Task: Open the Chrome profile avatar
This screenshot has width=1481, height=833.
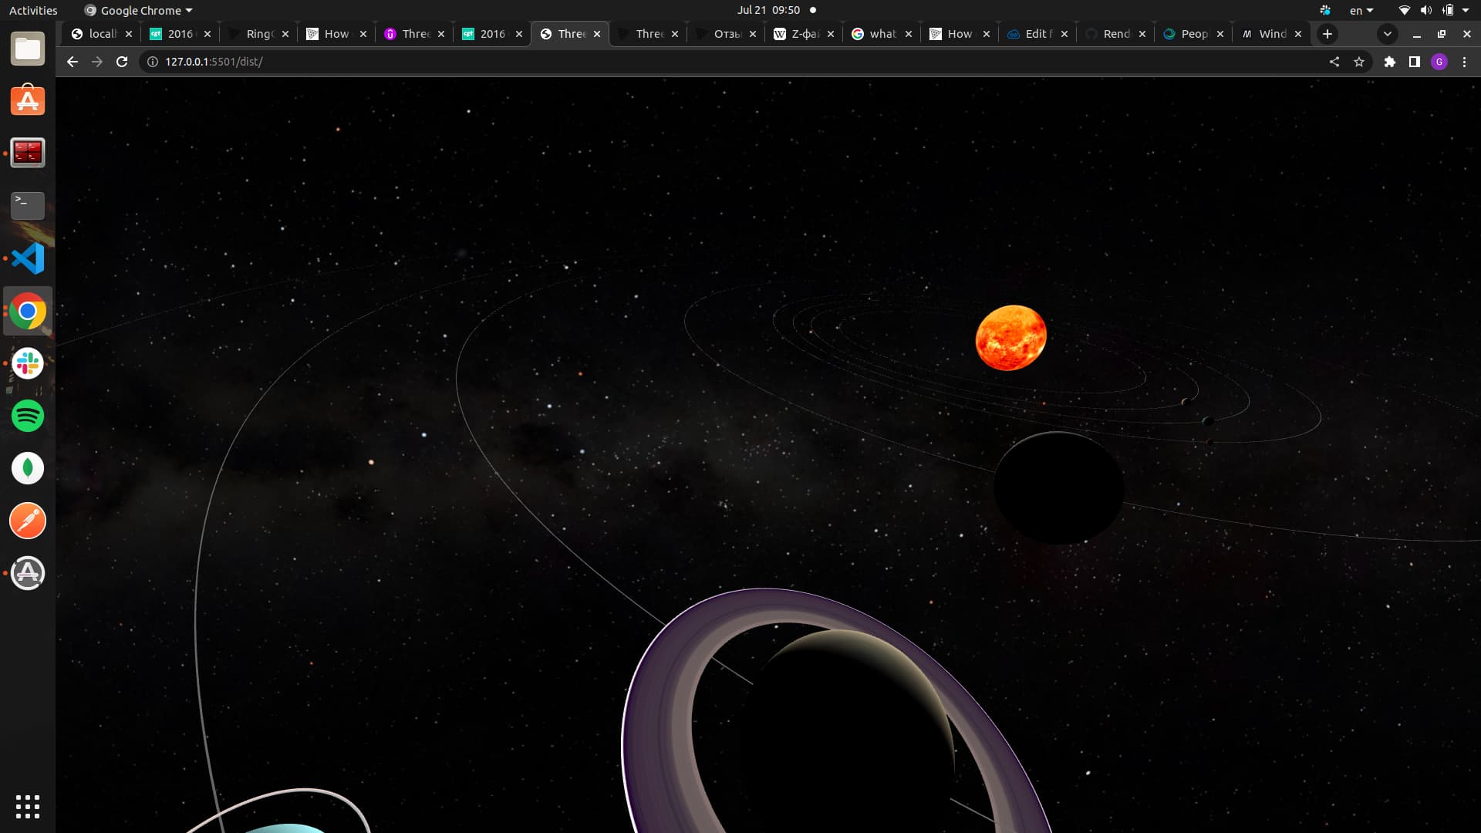Action: point(1439,62)
